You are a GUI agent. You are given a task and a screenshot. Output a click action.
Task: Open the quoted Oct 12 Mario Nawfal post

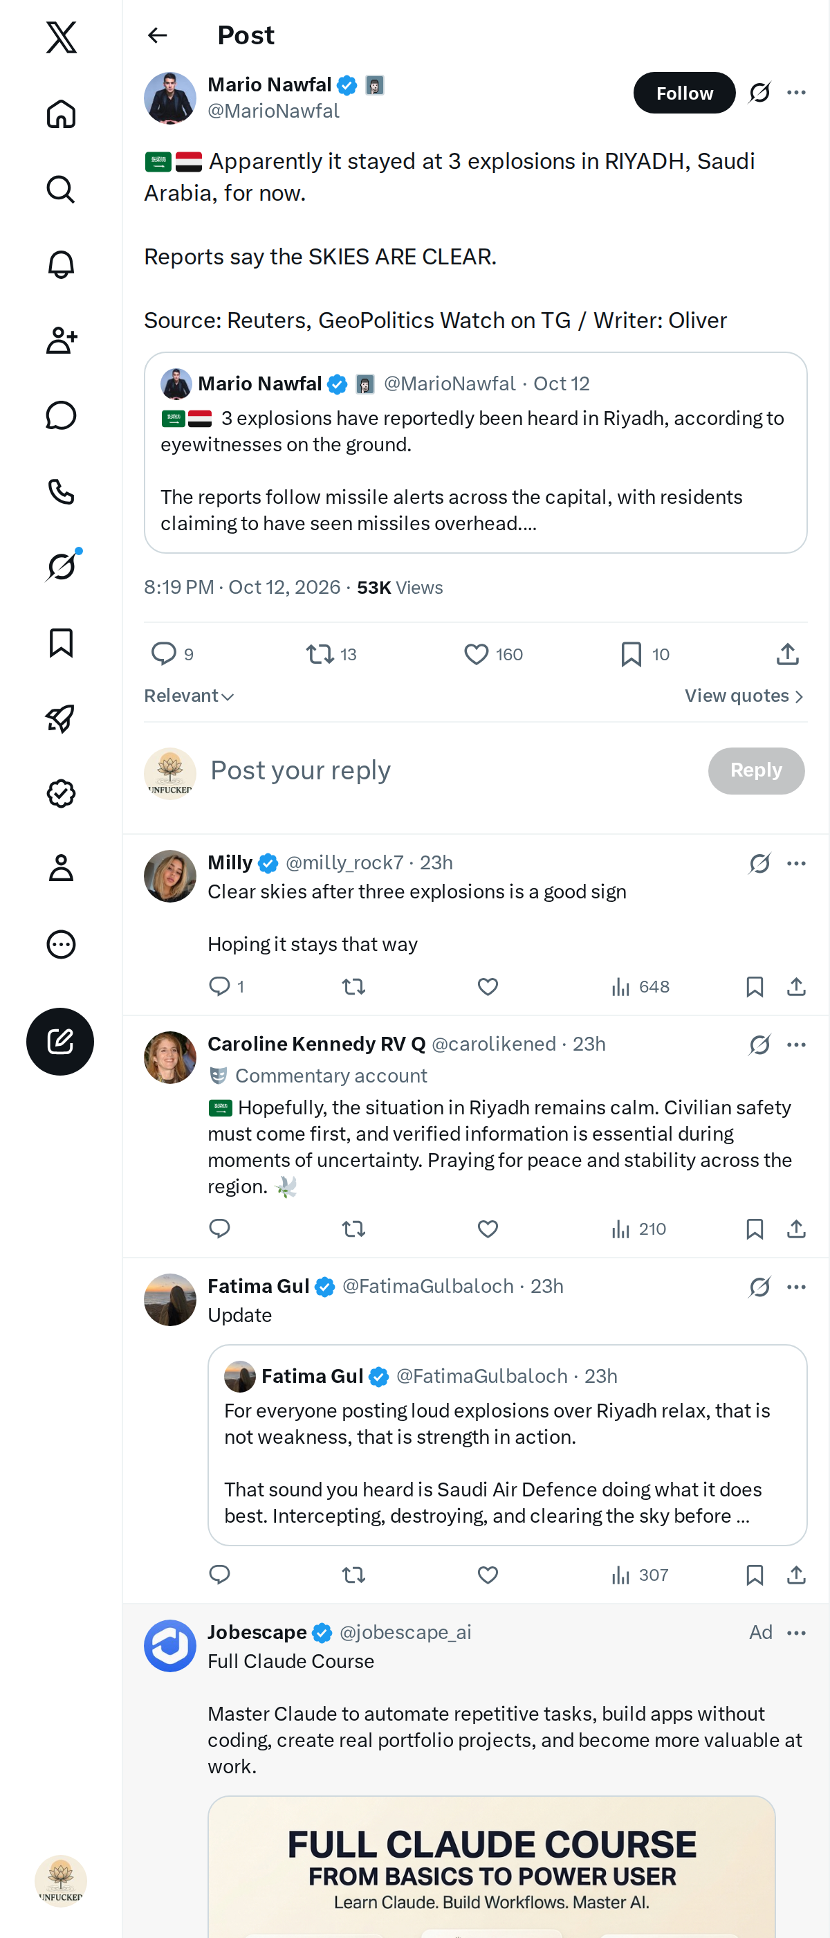tap(475, 453)
